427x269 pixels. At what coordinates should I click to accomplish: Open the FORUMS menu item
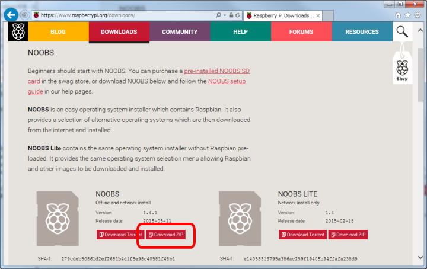pos(301,32)
